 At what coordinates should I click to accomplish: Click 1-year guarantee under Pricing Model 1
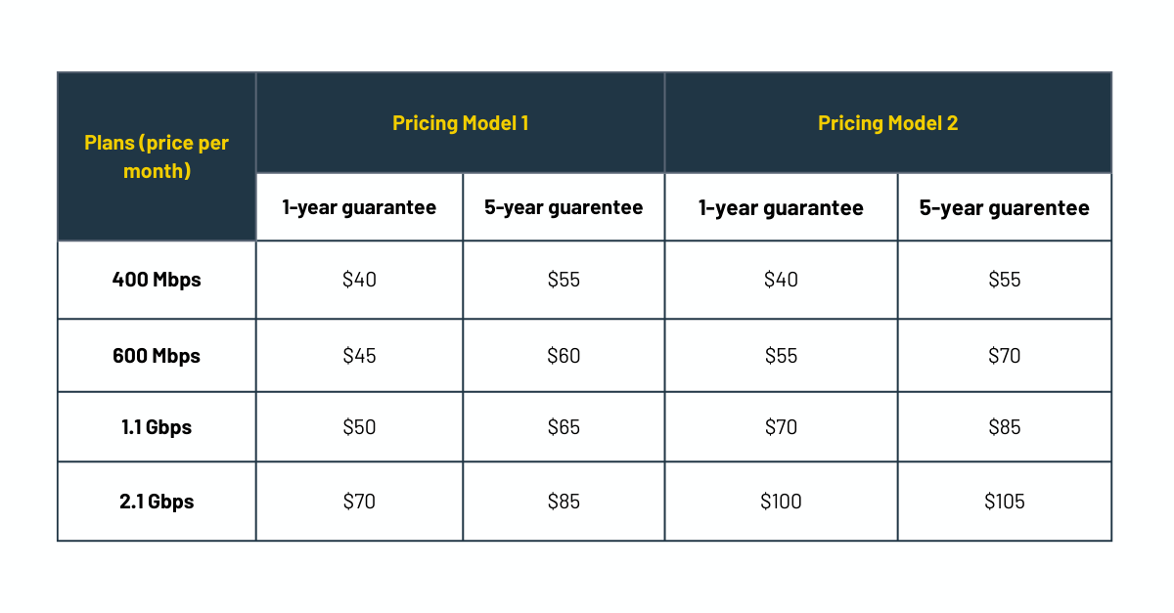(x=359, y=207)
